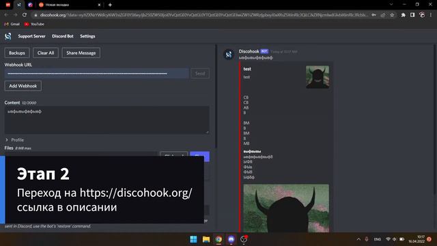Click the Backups button
The height and width of the screenshot is (246, 437).
[16, 53]
